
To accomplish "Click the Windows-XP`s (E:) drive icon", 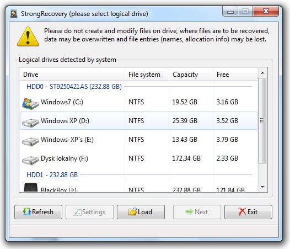I will [x=30, y=141].
